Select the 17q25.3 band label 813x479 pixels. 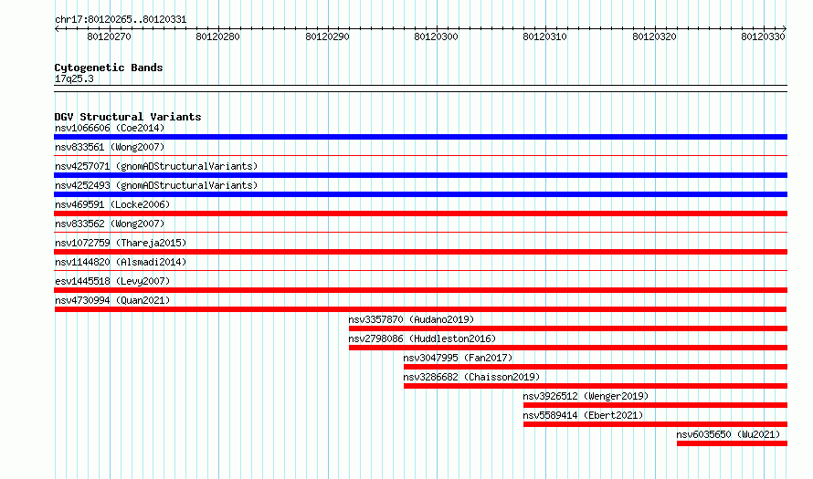pos(74,78)
